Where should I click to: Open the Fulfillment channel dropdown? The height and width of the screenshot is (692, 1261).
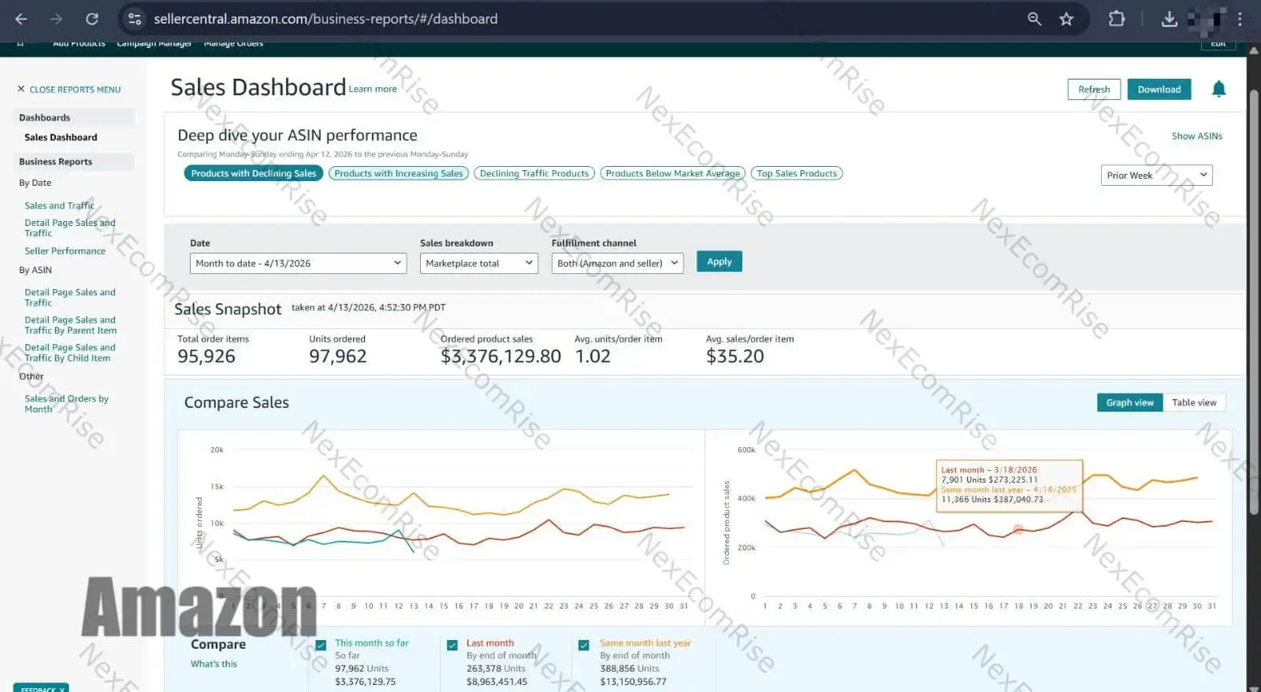pos(617,263)
